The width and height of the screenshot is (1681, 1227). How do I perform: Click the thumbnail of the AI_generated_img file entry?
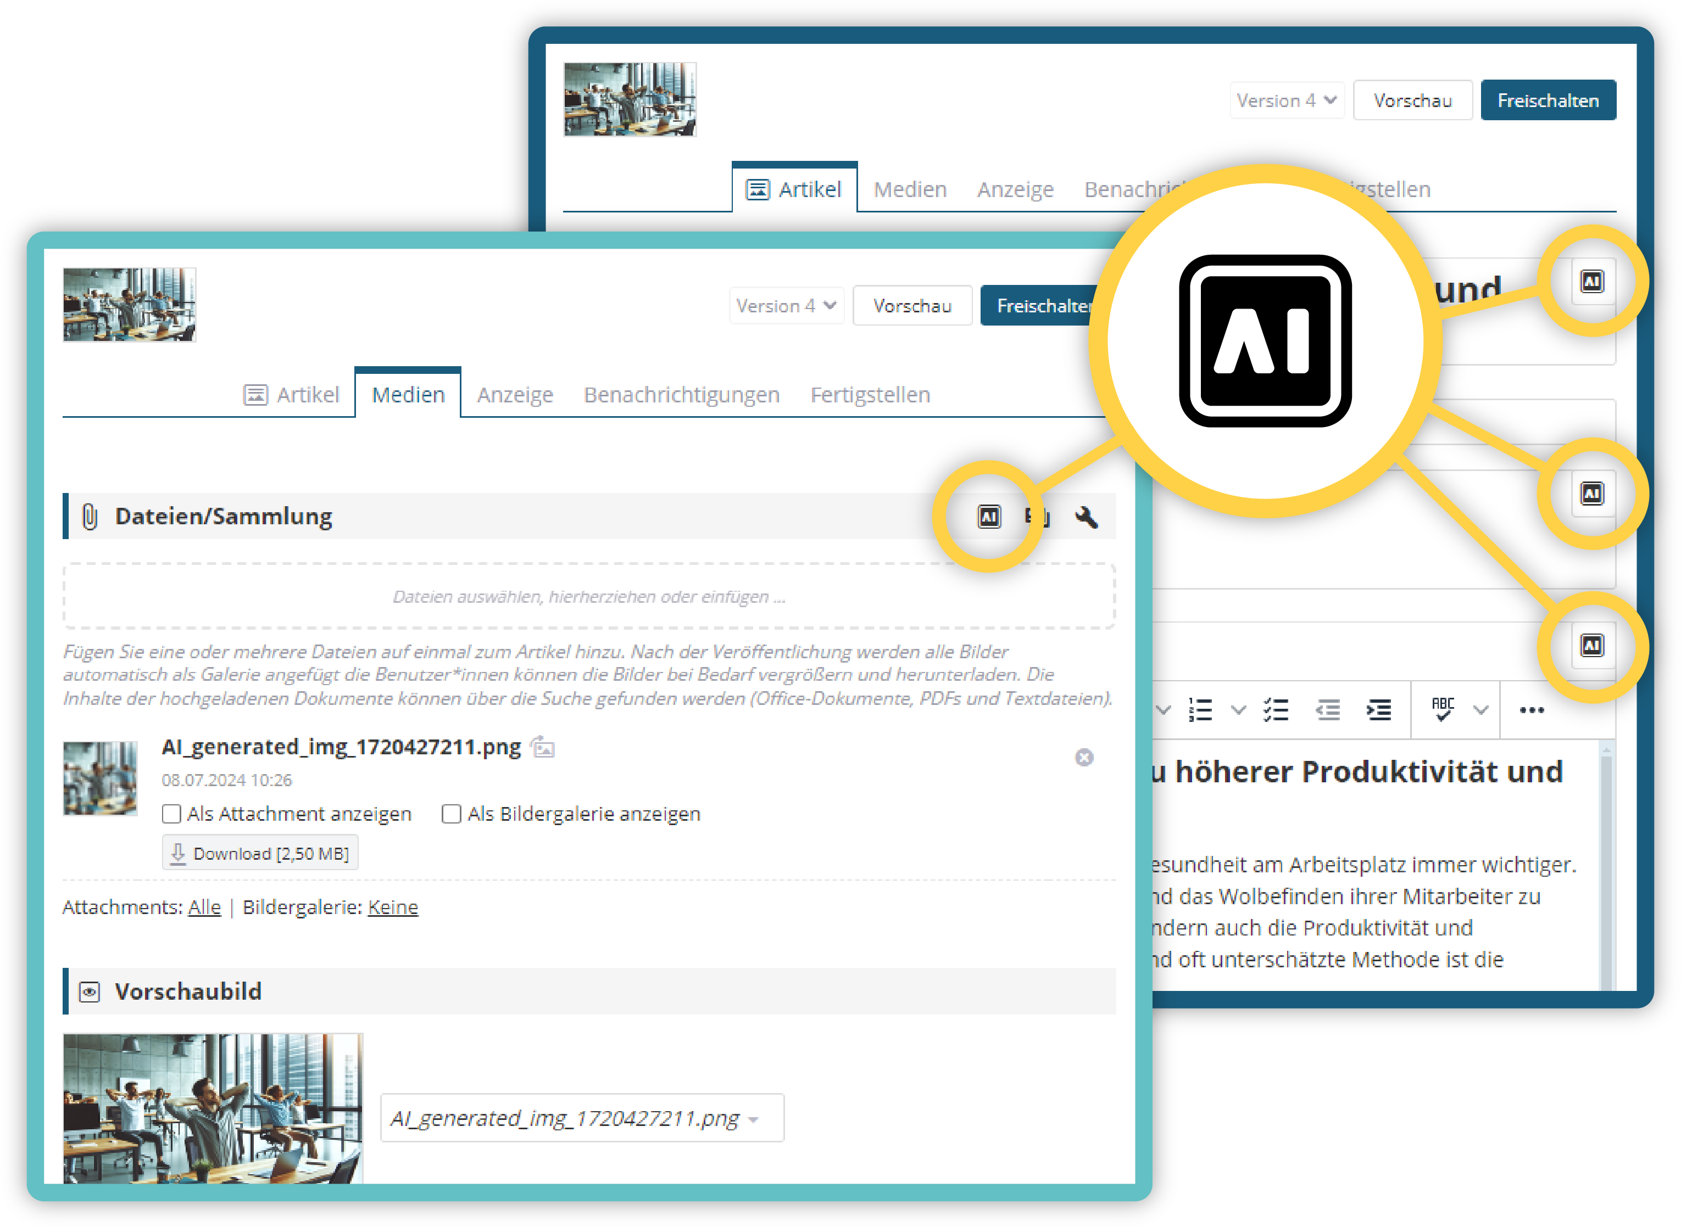[x=101, y=778]
